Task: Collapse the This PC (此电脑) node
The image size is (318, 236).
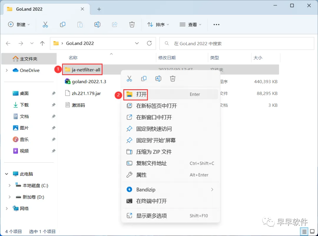Action: 7,174
